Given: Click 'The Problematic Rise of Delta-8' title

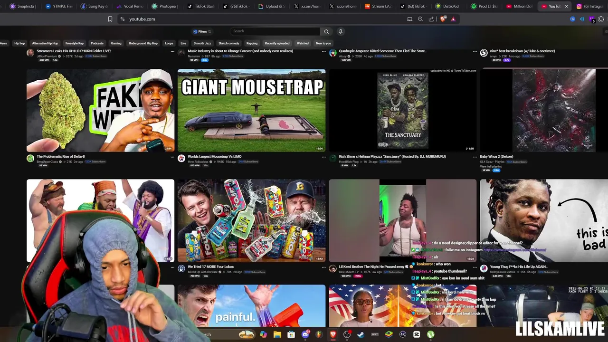Looking at the screenshot, I should 61,156.
